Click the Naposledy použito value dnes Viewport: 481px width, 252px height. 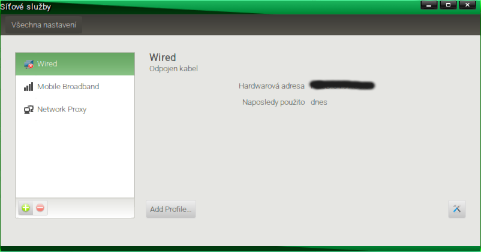(x=318, y=102)
